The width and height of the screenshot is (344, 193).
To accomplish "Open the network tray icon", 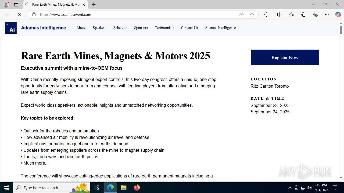I will point(303,188).
